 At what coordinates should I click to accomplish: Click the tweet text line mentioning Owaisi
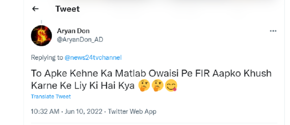pos(151,74)
